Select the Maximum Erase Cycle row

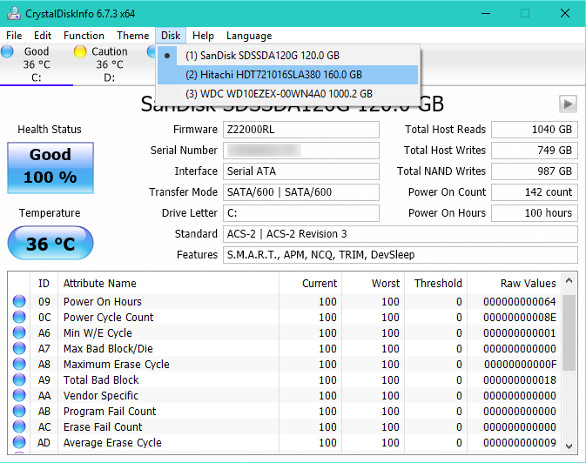click(x=285, y=364)
